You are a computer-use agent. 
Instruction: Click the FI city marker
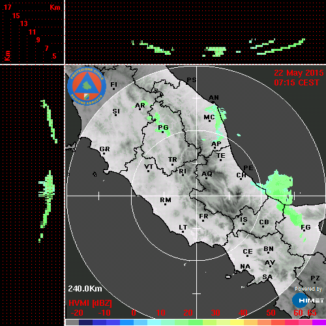(113, 85)
